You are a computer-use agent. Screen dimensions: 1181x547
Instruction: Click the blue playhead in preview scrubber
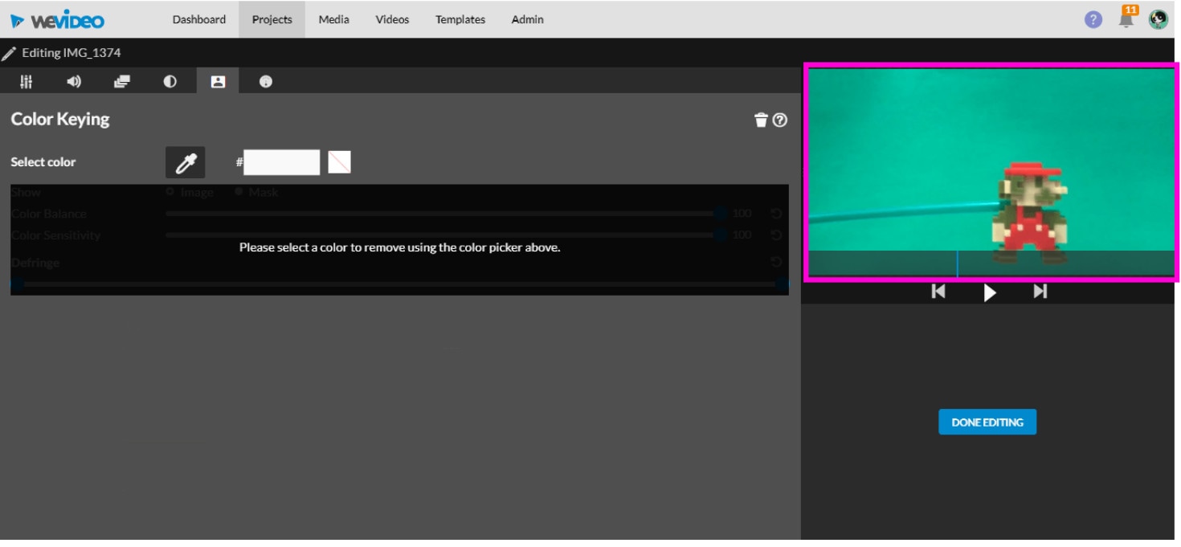tap(957, 263)
